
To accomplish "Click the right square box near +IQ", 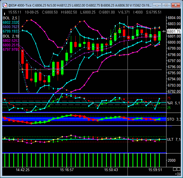I will coord(179,169).
